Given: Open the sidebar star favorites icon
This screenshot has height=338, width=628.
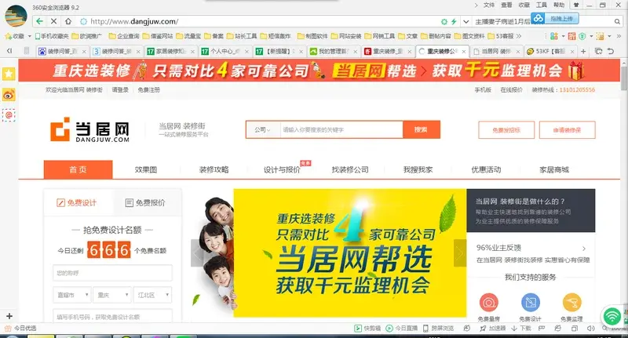Looking at the screenshot, I should coord(9,74).
